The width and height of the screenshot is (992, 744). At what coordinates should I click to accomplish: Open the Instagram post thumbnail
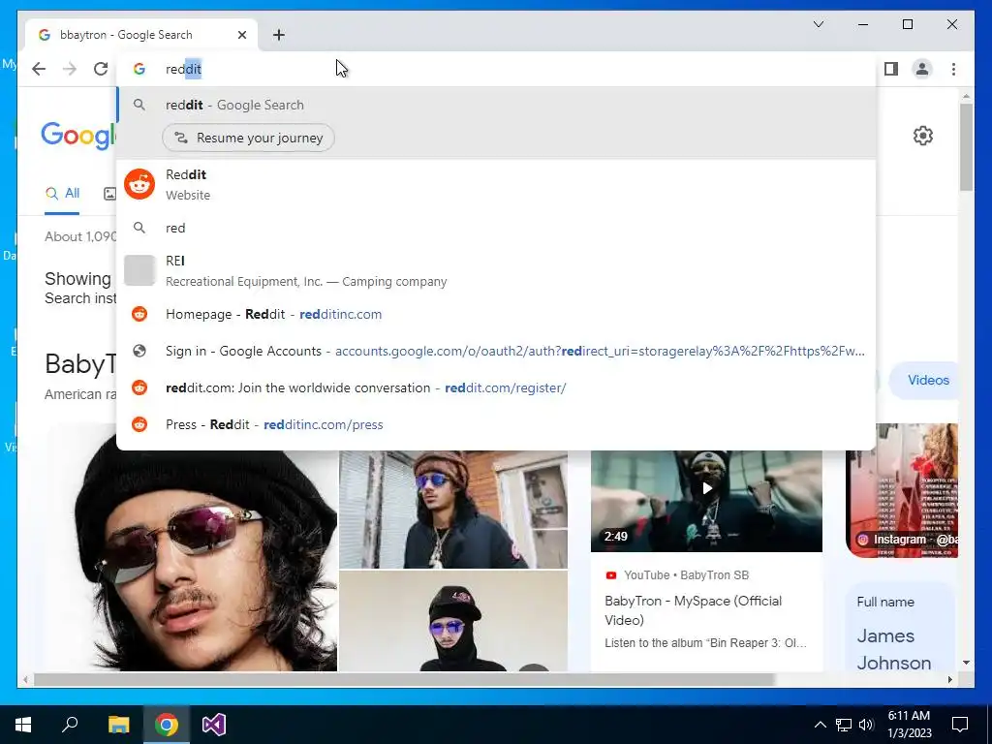(902, 491)
